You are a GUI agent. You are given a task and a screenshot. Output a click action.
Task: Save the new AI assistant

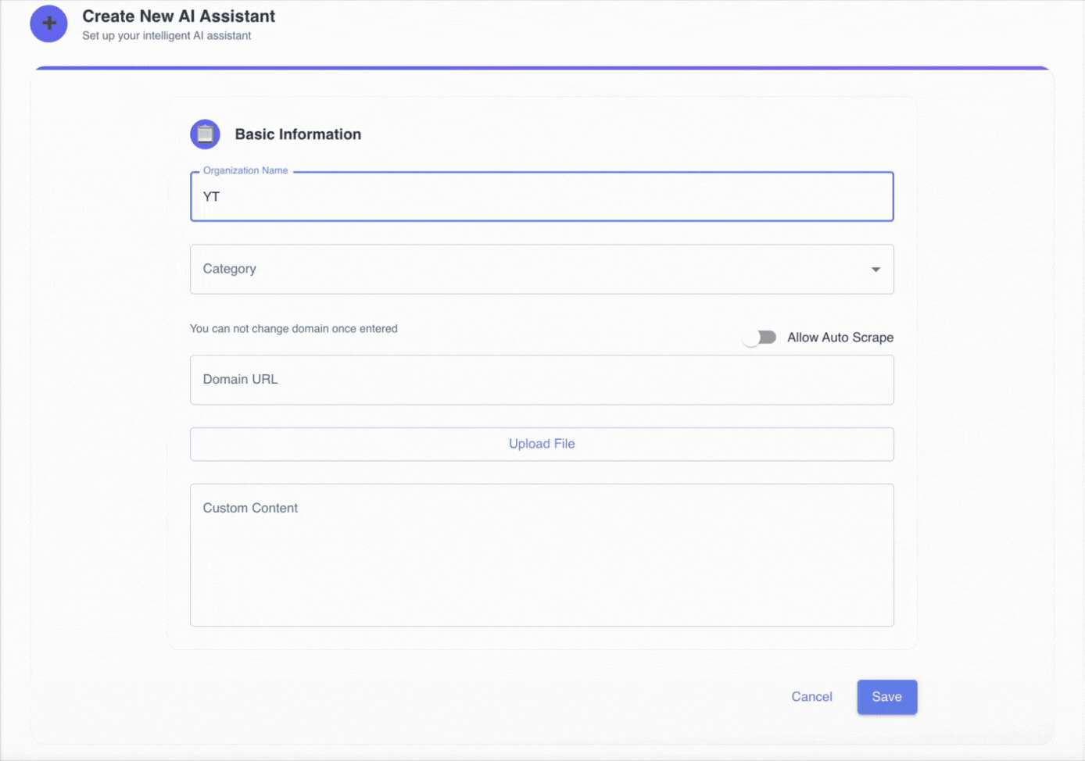tap(886, 697)
